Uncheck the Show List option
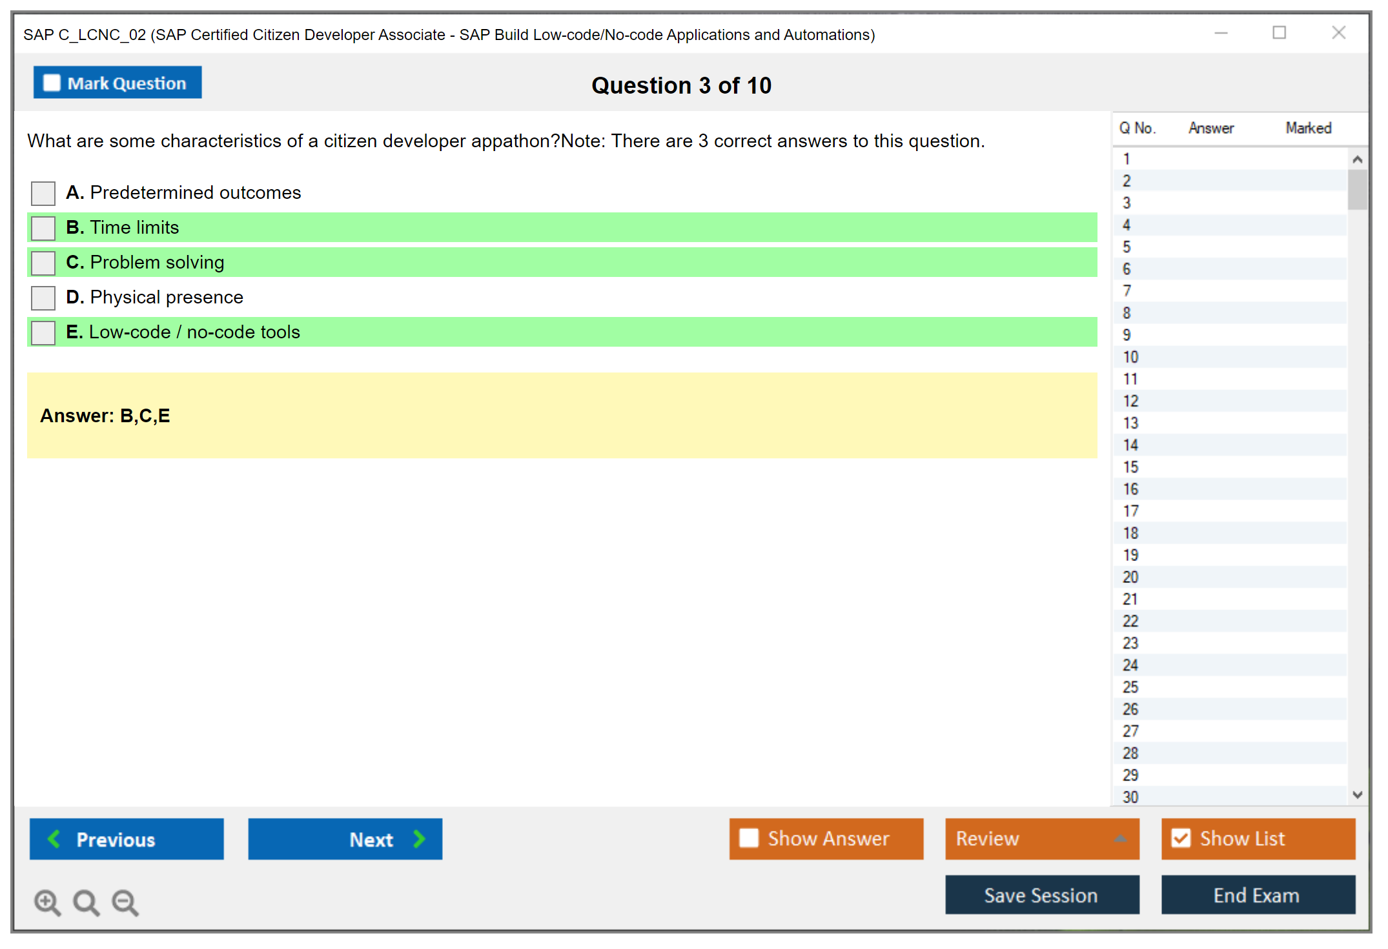This screenshot has width=1388, height=949. pyautogui.click(x=1181, y=839)
